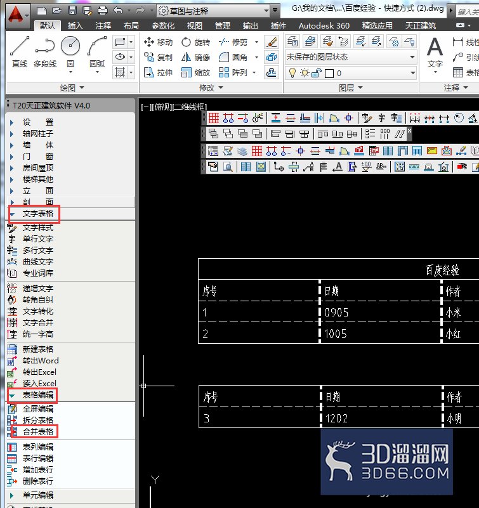
Task: Switch to the 插入 ribbon tab
Action: [75, 25]
